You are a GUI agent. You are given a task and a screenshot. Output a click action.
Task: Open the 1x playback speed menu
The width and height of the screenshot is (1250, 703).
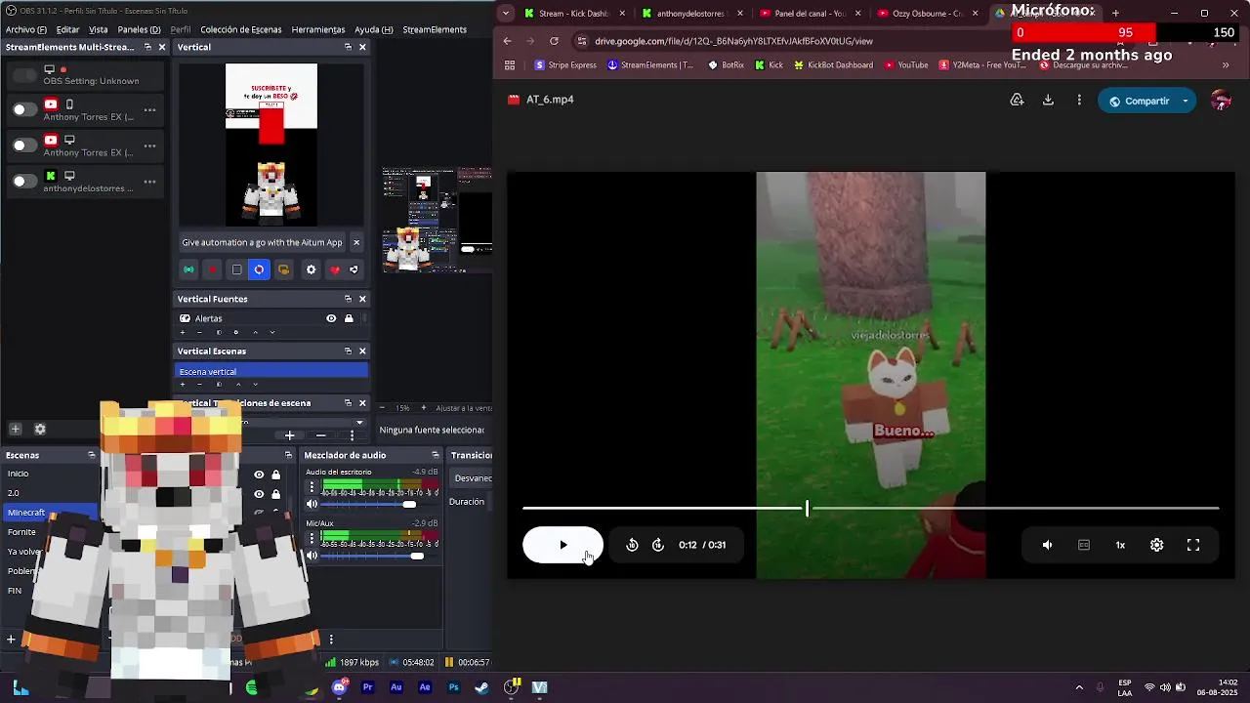click(1120, 545)
